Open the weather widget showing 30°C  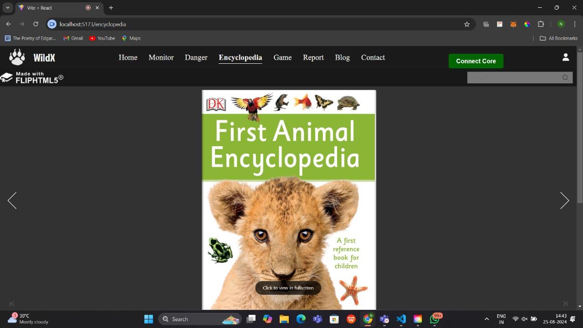coord(28,319)
